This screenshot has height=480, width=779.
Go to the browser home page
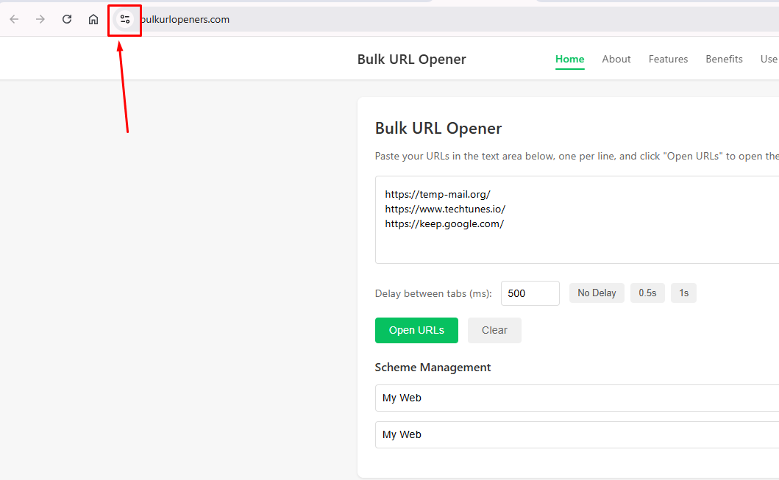click(93, 19)
